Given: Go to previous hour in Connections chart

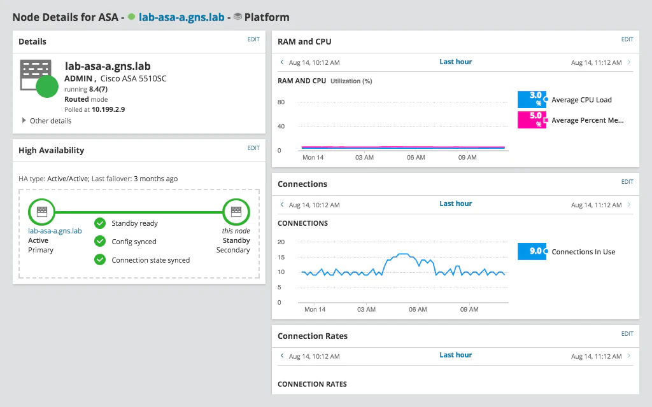Looking at the screenshot, I should tap(281, 204).
